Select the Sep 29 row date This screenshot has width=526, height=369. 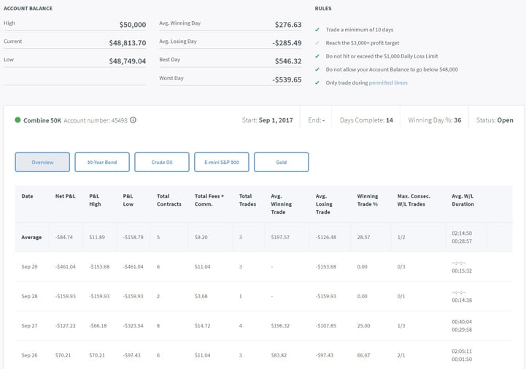click(29, 267)
